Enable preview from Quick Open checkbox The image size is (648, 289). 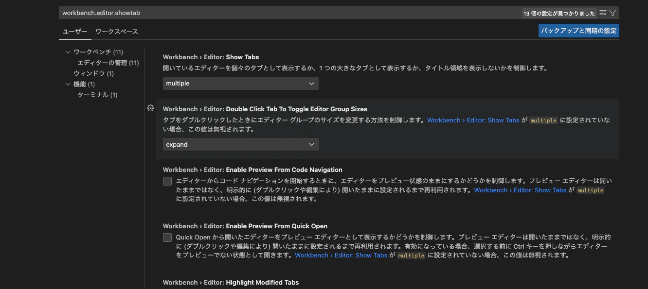click(x=167, y=238)
